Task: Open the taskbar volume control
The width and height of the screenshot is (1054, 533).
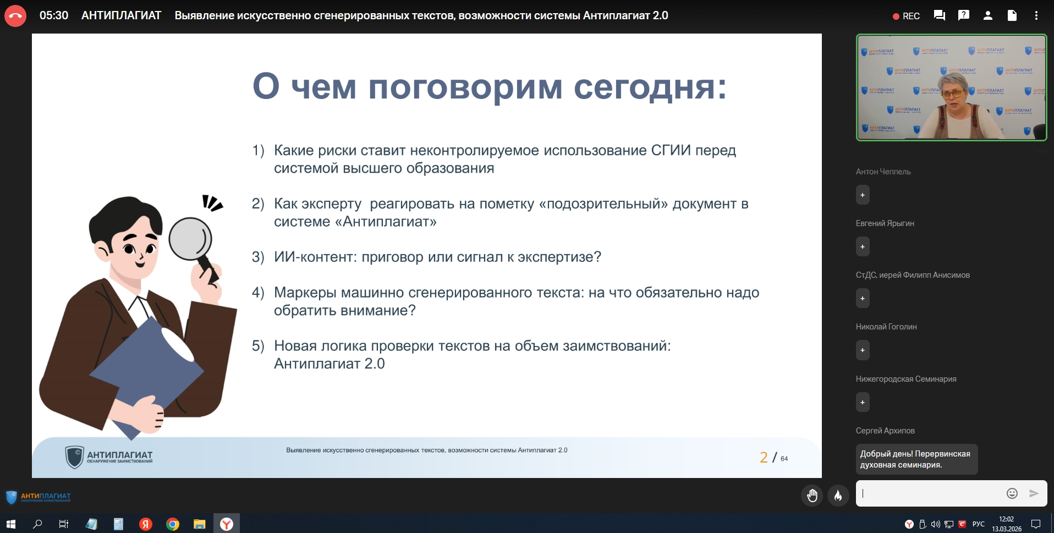Action: [935, 524]
